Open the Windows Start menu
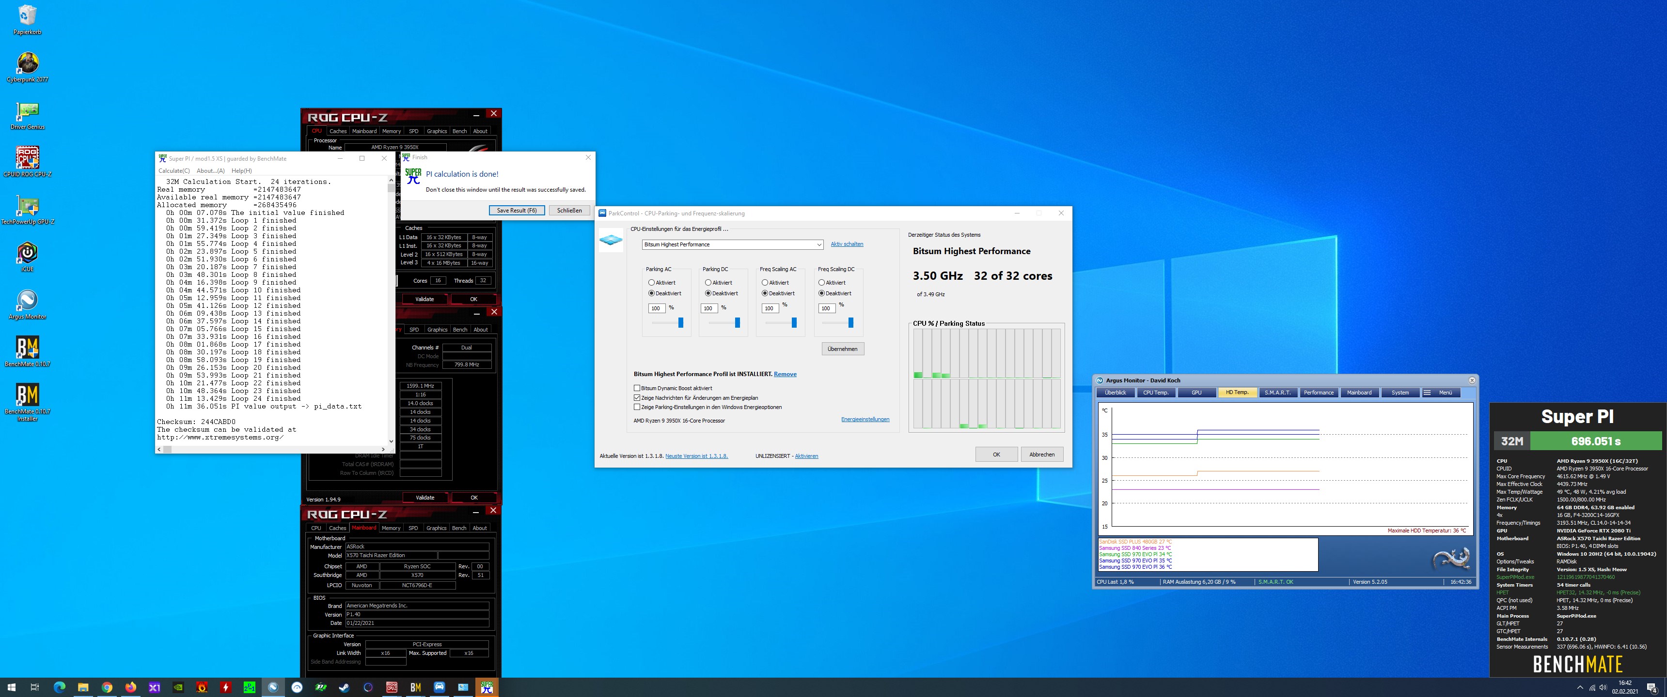This screenshot has height=697, width=1667. tap(11, 687)
